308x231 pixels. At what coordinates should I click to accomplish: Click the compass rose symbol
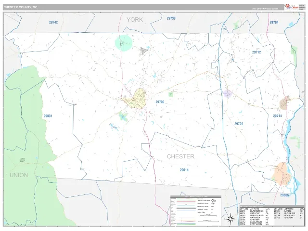pos(231,218)
